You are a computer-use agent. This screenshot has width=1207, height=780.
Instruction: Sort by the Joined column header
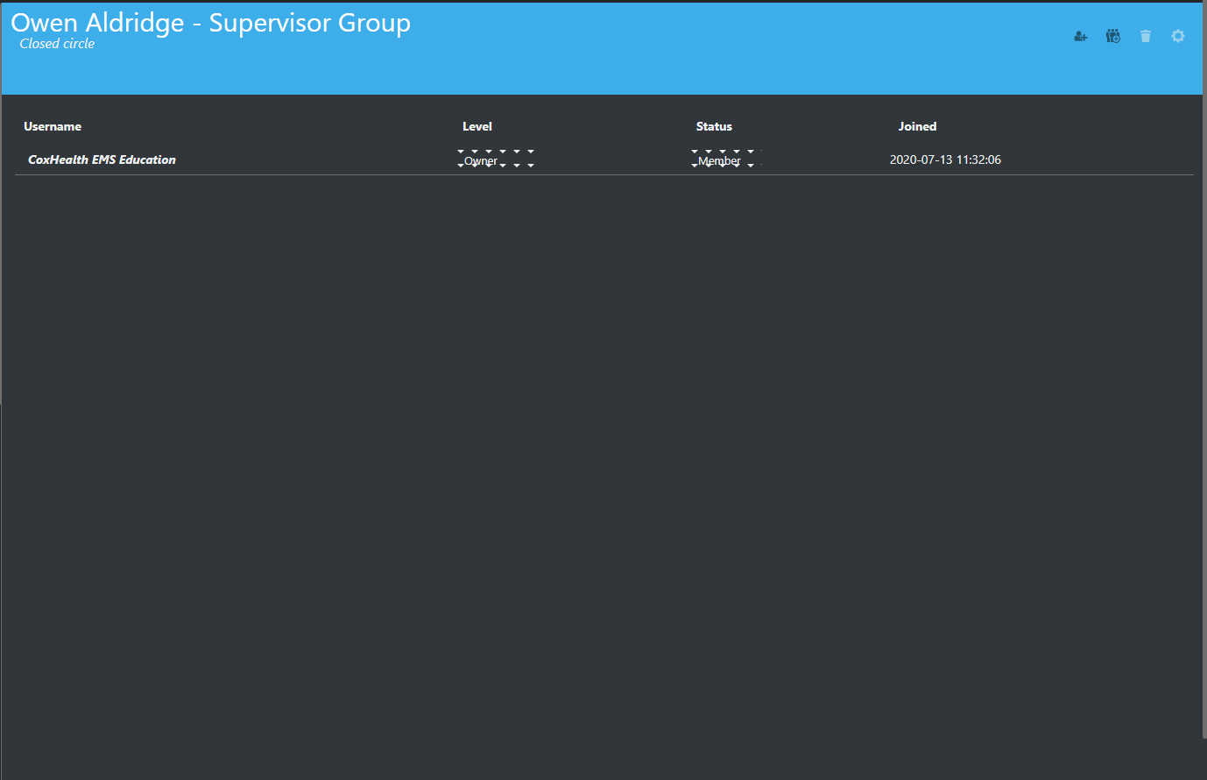pyautogui.click(x=917, y=126)
